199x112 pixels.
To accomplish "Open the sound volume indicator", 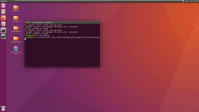I will pos(187,1).
